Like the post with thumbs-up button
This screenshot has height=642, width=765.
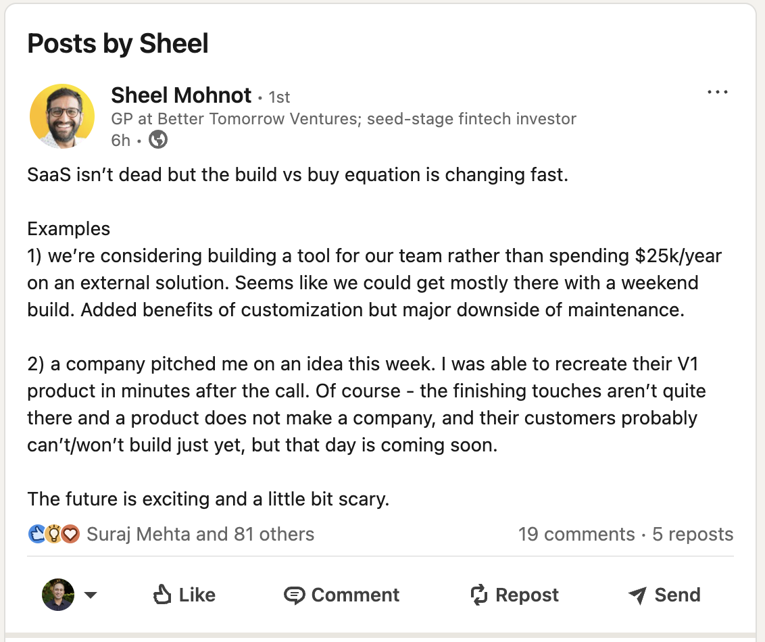184,595
